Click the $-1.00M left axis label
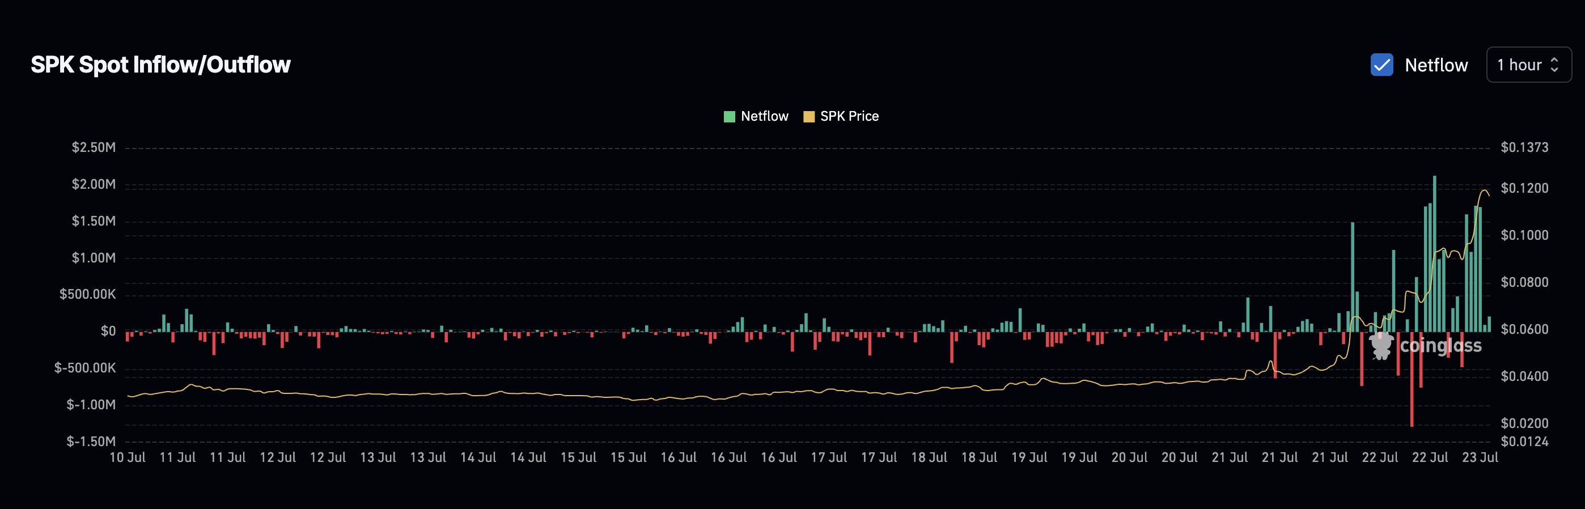The image size is (1585, 509). click(91, 404)
